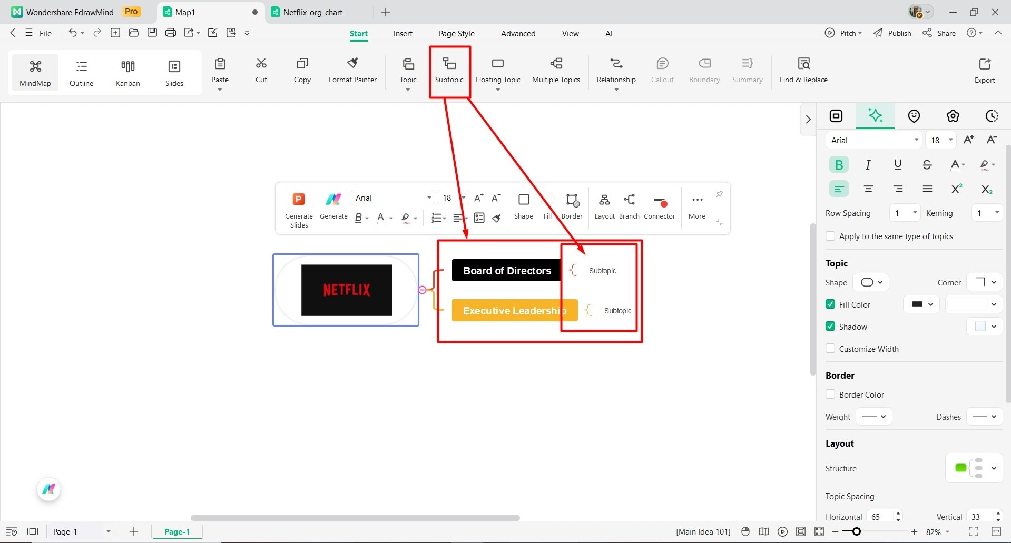Enable Customize Width checkbox
Image resolution: width=1011 pixels, height=543 pixels.
830,348
